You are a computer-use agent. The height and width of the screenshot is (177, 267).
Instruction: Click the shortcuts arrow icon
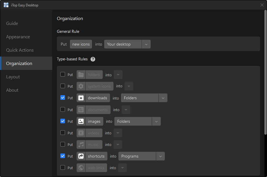coord(81,156)
